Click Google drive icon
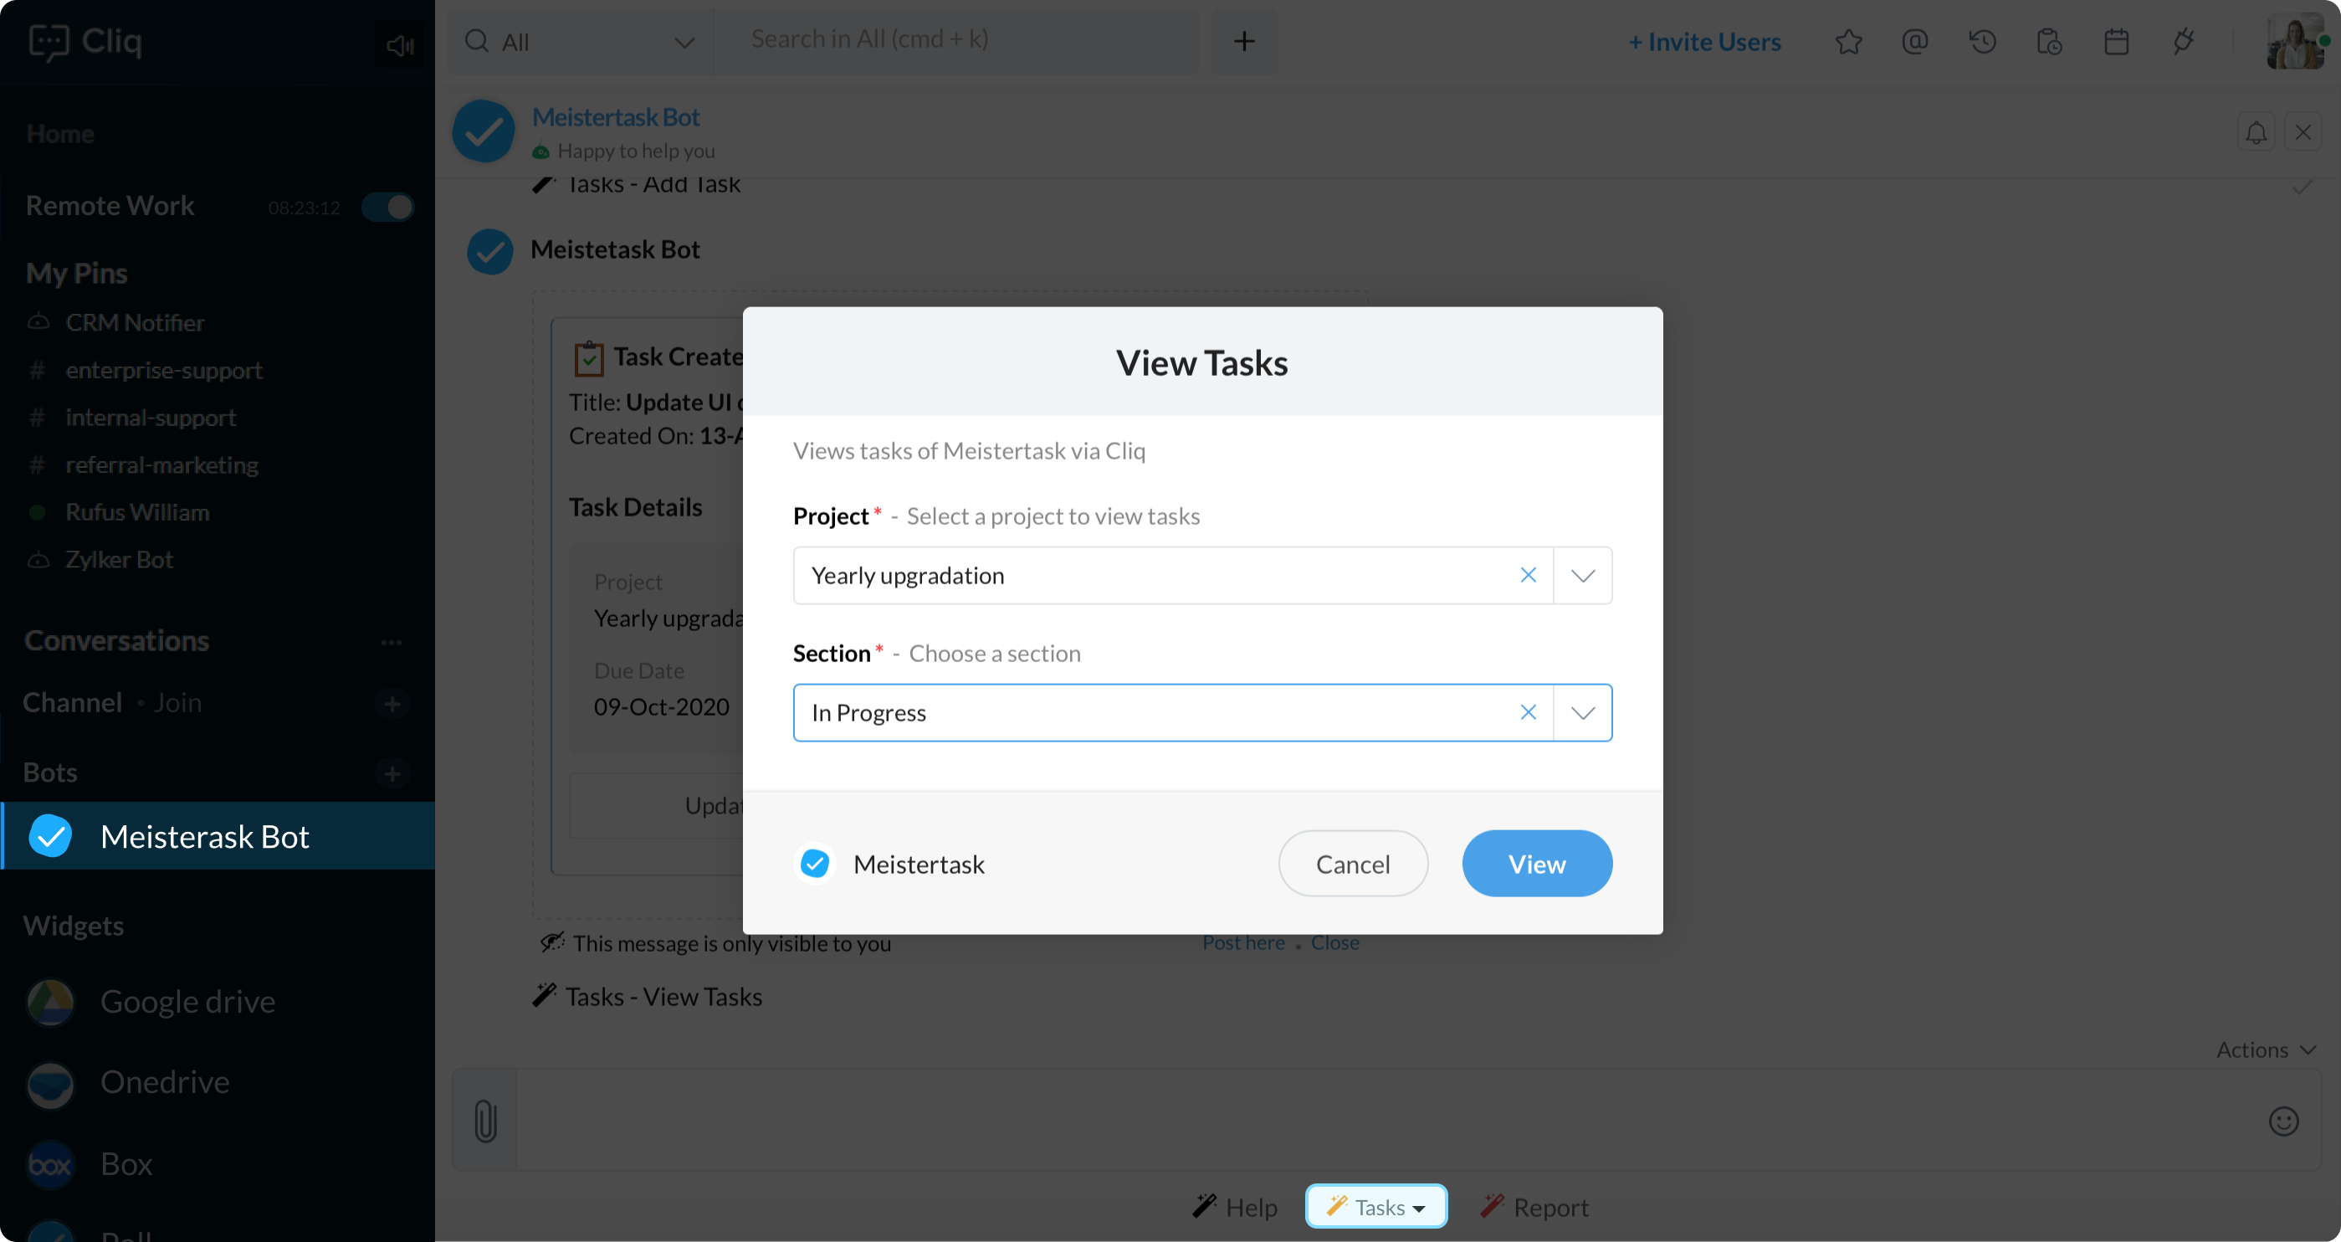Viewport: 2341px width, 1242px height. coord(50,1002)
